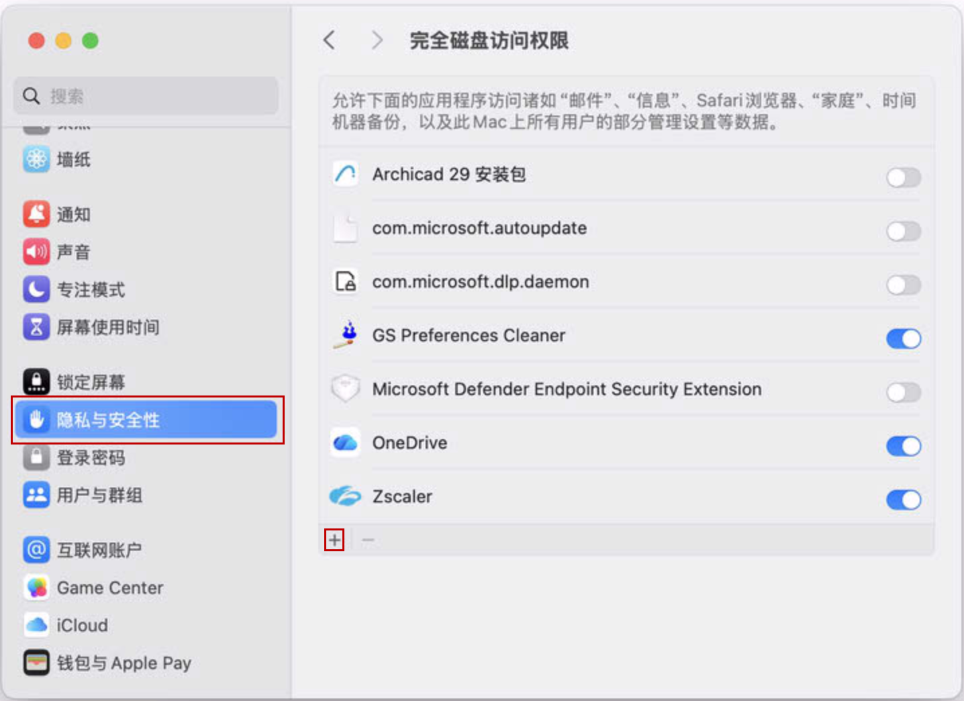Click the Zscaler app icon

click(x=346, y=496)
